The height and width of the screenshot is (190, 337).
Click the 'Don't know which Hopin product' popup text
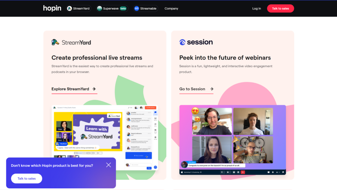[52, 166]
